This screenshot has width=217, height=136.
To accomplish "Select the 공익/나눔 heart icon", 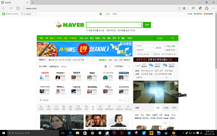I will (x=128, y=108).
